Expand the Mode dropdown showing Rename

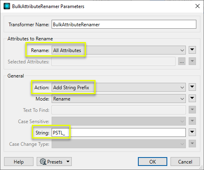[x=119, y=99]
